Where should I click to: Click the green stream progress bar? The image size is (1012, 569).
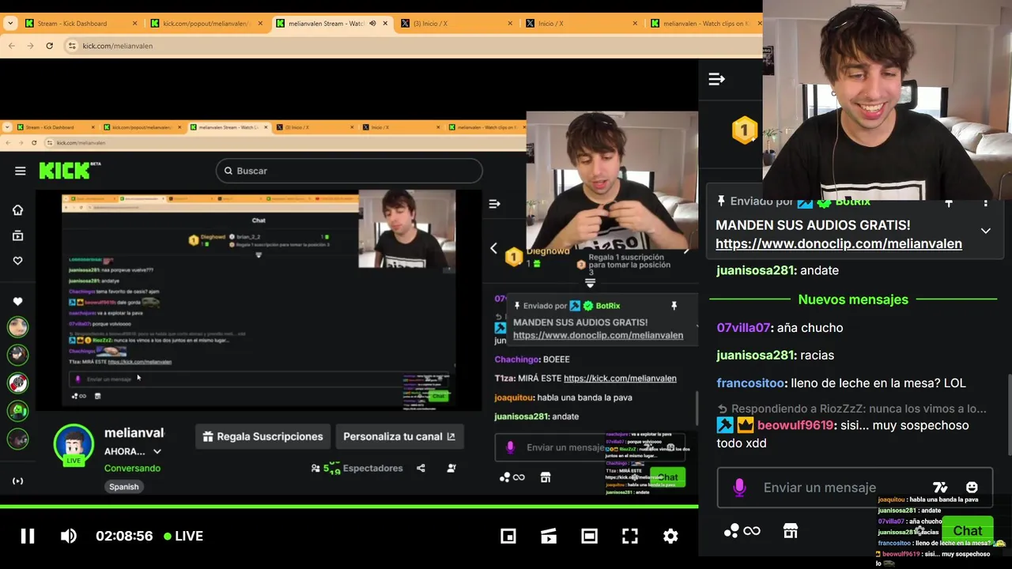click(349, 507)
